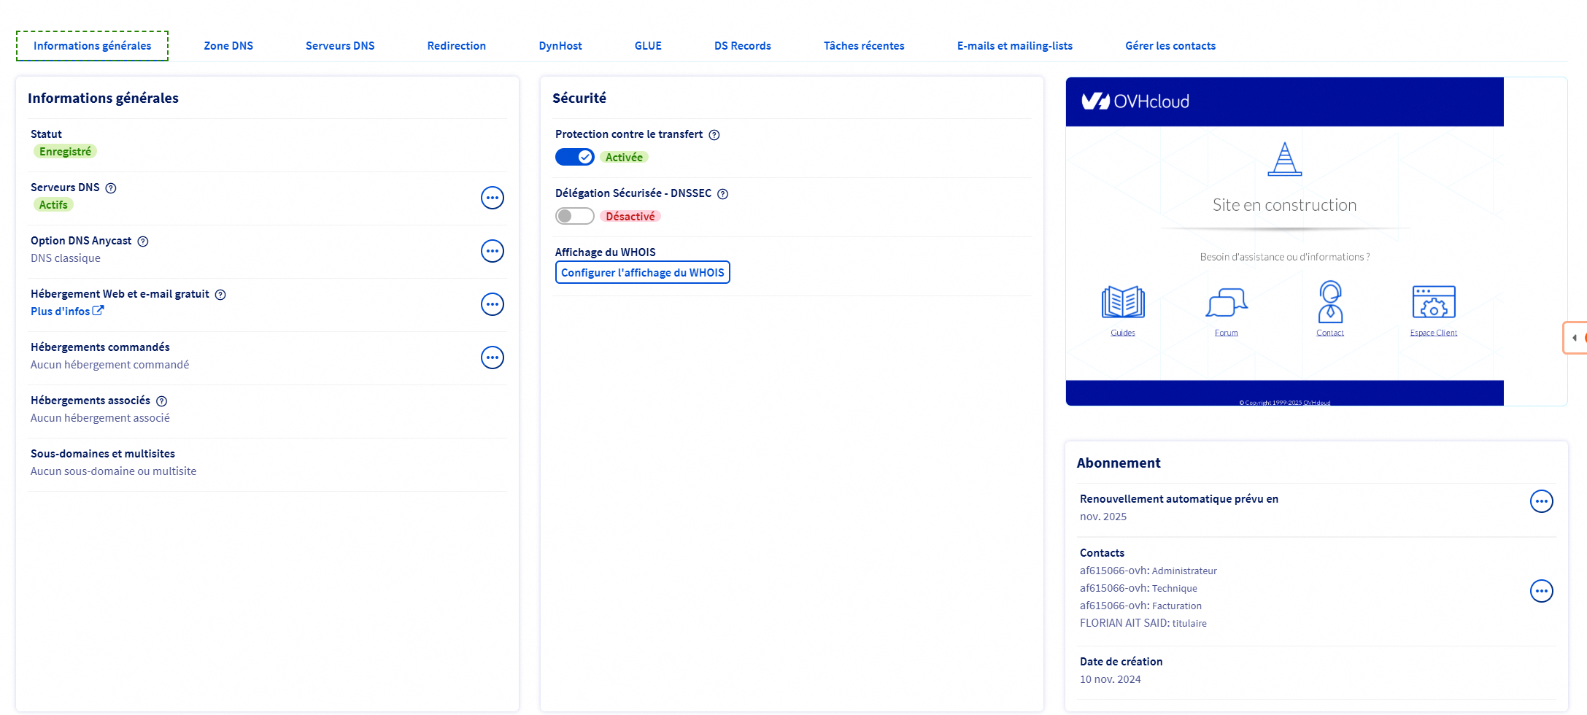Disable the transfer protection toggle

[575, 157]
